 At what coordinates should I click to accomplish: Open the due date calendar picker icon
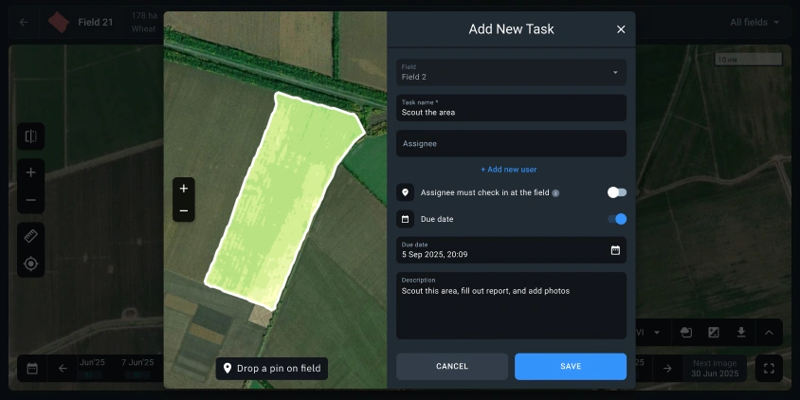(x=615, y=250)
